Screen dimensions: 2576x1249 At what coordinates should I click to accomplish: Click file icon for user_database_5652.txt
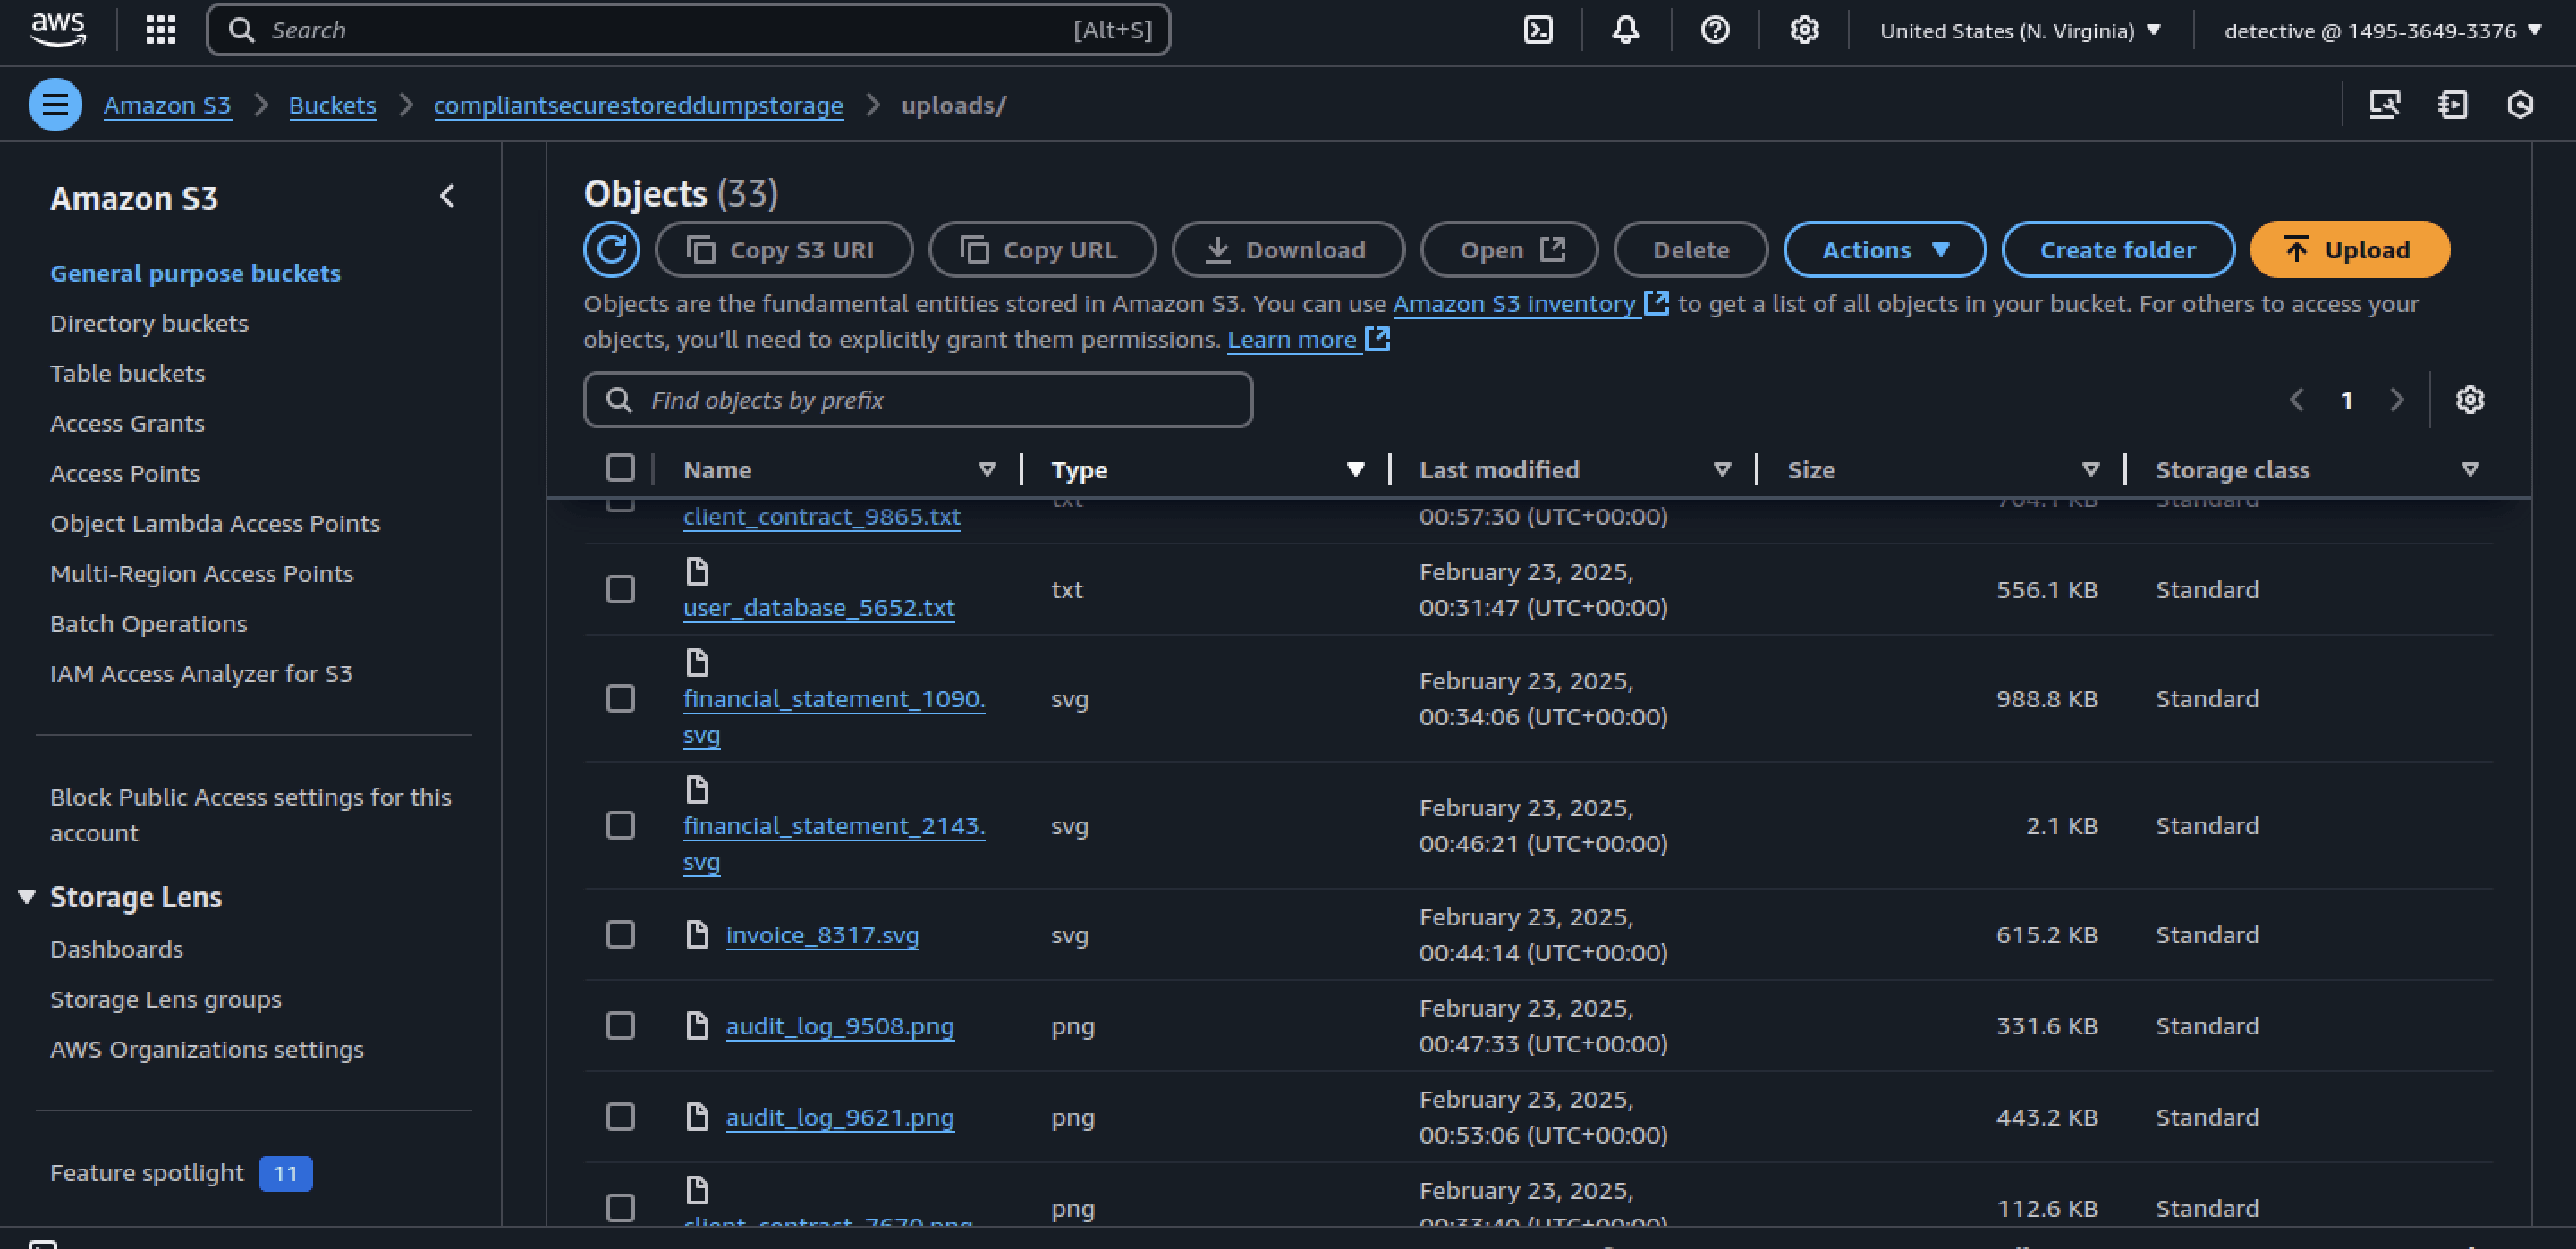[697, 571]
